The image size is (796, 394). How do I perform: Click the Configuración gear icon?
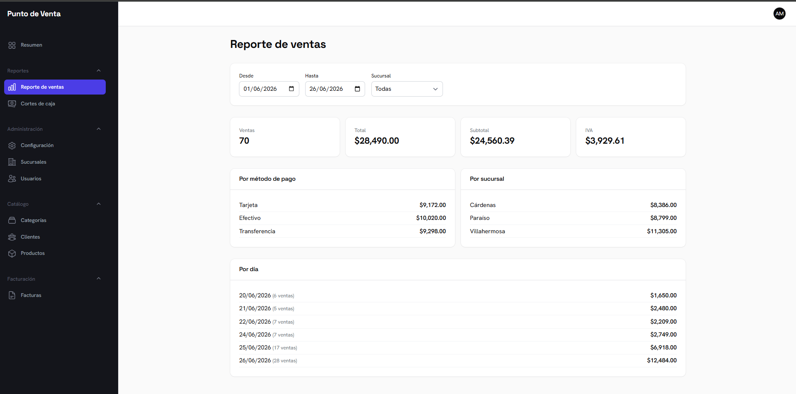[12, 145]
